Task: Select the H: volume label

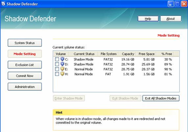Action: point(66,74)
